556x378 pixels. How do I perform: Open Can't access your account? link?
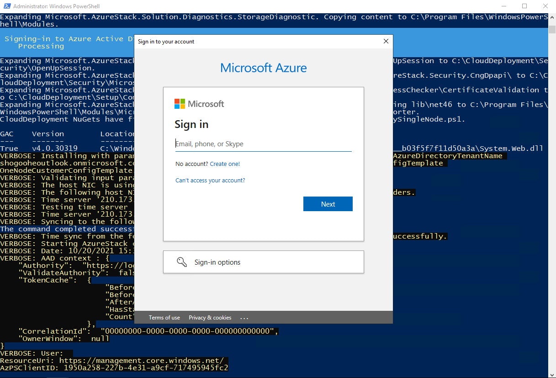tap(210, 180)
